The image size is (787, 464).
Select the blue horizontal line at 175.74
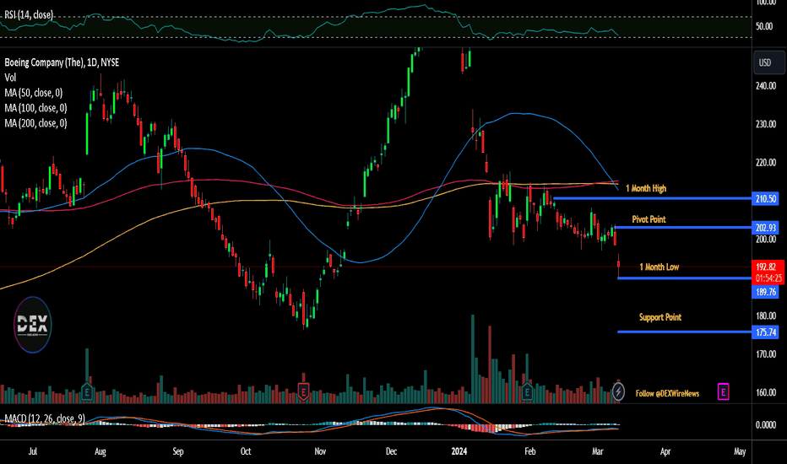pos(685,332)
